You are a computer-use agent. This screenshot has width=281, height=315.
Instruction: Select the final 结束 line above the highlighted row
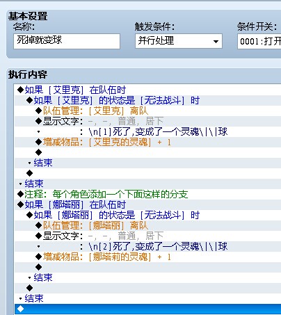coord(147,298)
